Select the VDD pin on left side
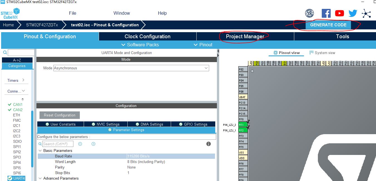 (x=243, y=158)
